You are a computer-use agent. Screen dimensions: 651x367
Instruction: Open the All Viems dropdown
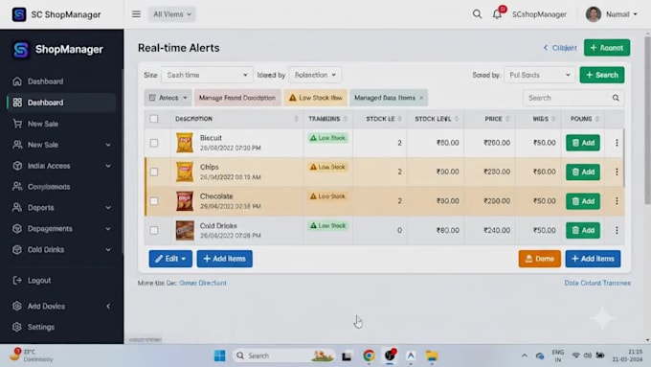click(x=172, y=14)
